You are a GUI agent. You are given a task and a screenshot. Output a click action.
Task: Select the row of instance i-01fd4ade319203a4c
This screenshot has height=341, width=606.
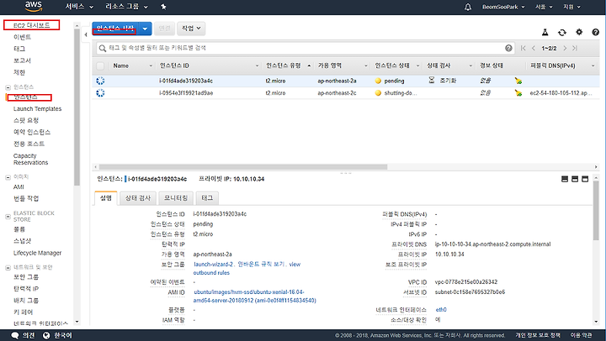point(346,81)
